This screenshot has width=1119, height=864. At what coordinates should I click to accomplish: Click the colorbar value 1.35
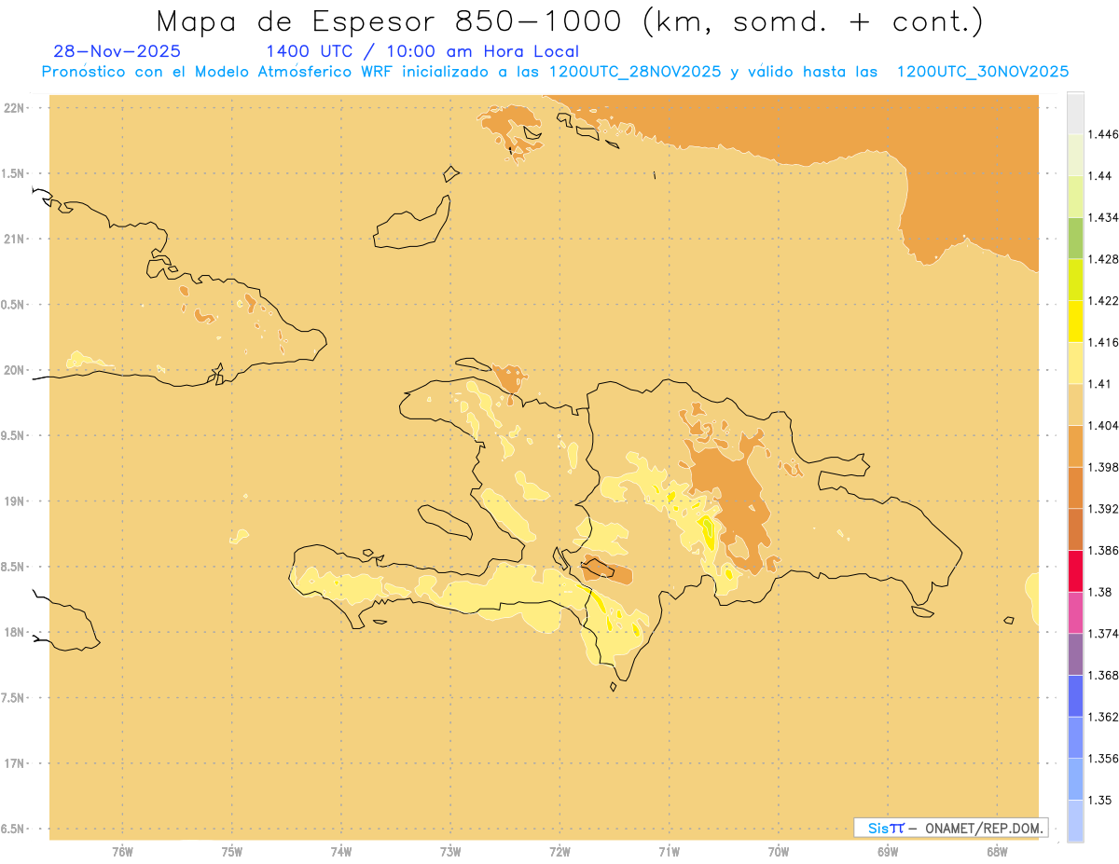tap(1100, 800)
